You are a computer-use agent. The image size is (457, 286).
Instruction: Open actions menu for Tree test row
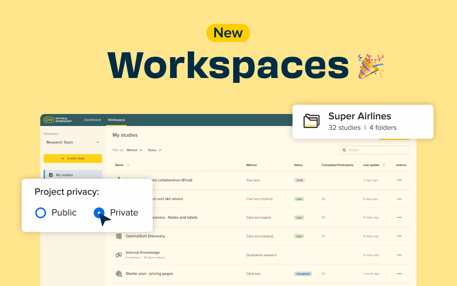coord(399,180)
